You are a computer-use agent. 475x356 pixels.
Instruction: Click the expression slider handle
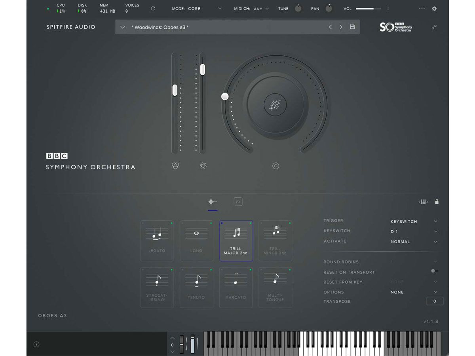pos(175,90)
